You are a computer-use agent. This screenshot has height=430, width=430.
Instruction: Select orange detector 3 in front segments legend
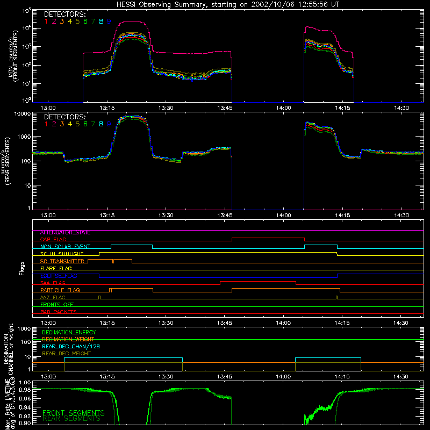click(62, 21)
